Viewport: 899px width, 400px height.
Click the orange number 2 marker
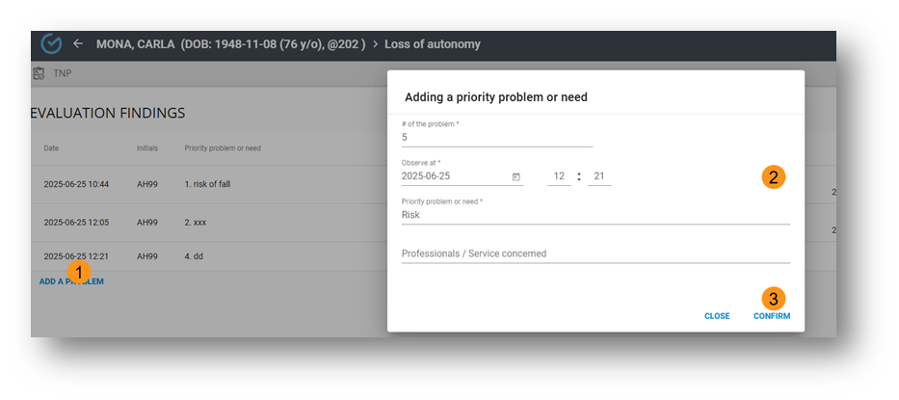[772, 177]
